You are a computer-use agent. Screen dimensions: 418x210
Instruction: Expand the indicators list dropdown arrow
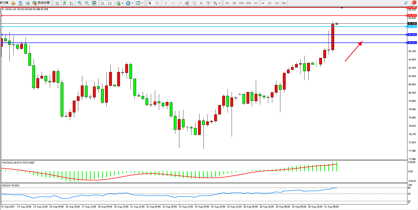(123, 3)
